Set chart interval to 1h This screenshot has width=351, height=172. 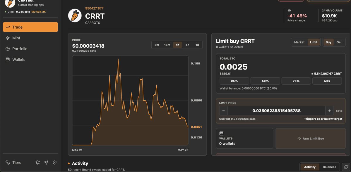point(177,45)
